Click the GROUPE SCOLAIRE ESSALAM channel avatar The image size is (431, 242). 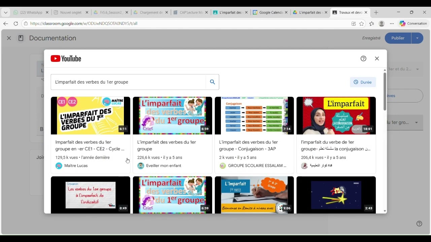pos(223,166)
